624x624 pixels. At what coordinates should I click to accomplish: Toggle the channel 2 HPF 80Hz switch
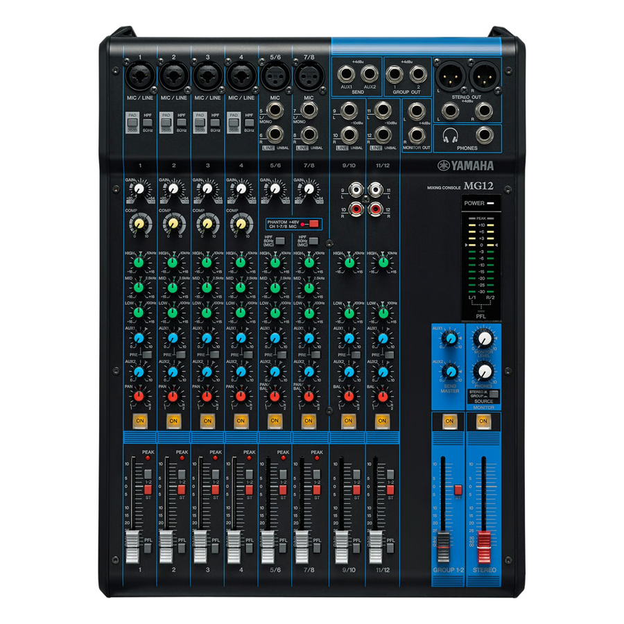pyautogui.click(x=182, y=123)
